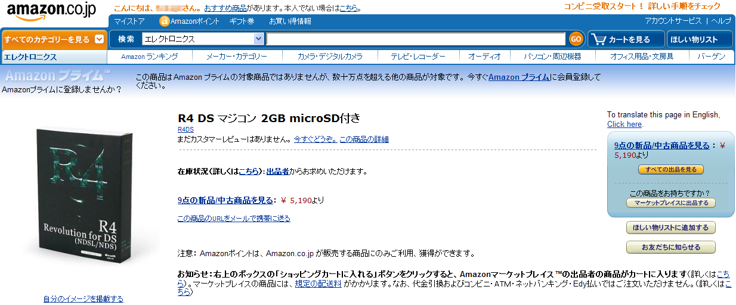Click 規定の配送料 link
This screenshot has height=305, width=736.
click(318, 284)
